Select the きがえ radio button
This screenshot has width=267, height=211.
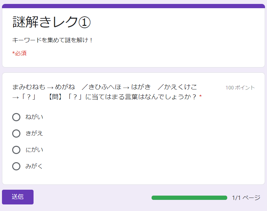click(16, 133)
